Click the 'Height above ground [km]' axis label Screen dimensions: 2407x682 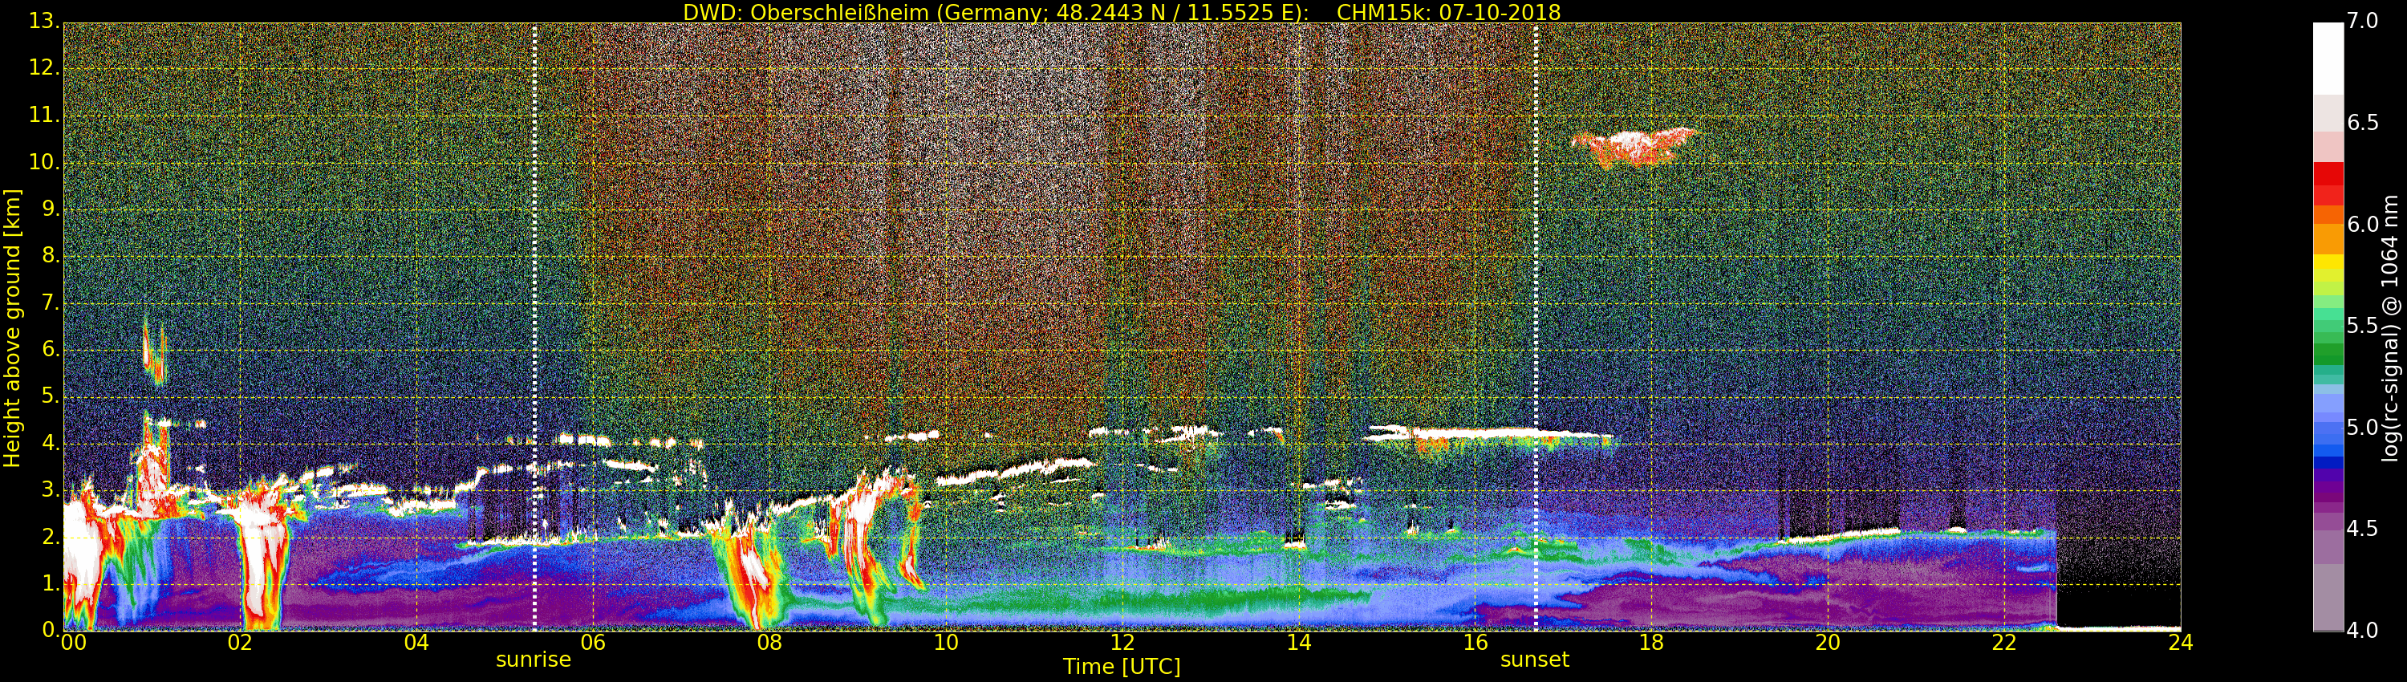tap(12, 328)
